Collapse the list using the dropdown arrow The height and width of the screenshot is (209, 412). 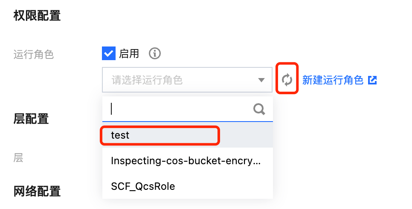(x=261, y=80)
